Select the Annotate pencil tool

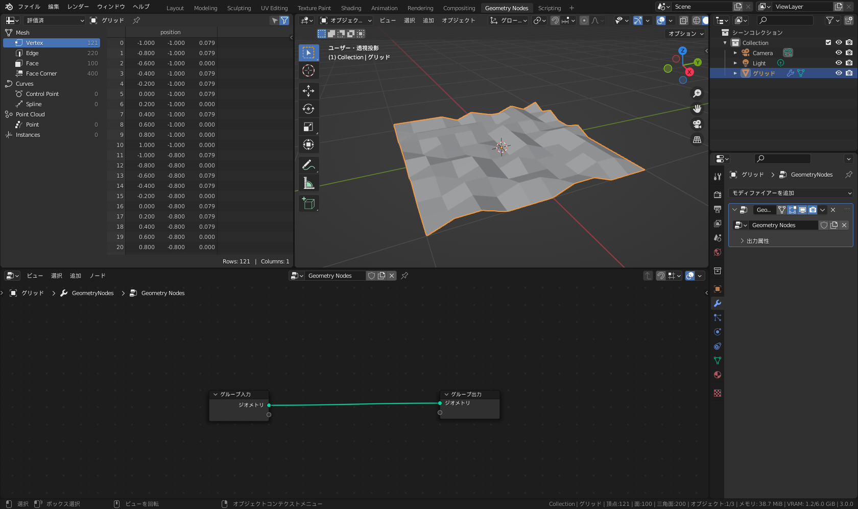[308, 165]
